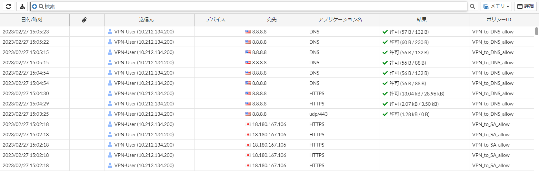Click the アプリケーション名 column header
This screenshot has height=171, width=539.
click(x=340, y=20)
